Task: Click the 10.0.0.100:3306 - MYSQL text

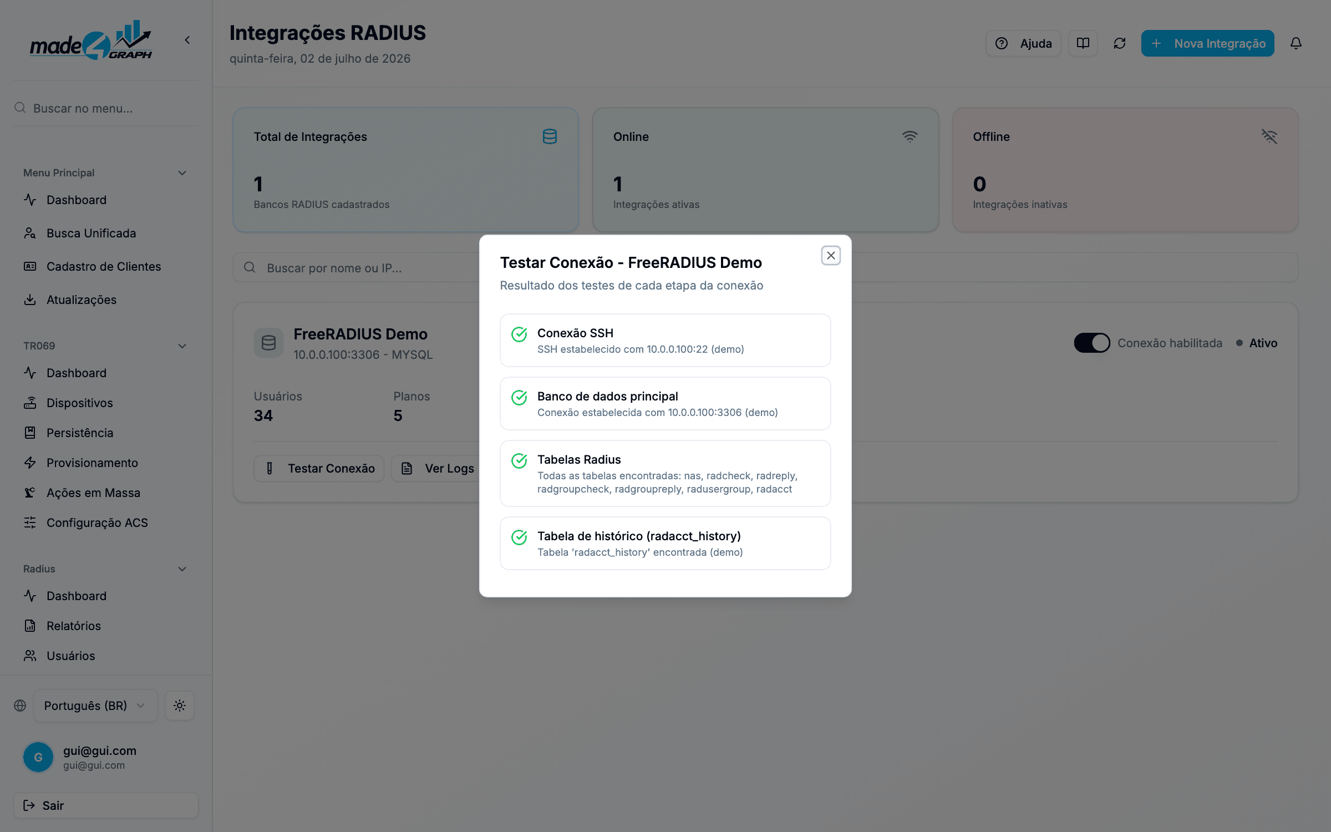Action: tap(363, 354)
